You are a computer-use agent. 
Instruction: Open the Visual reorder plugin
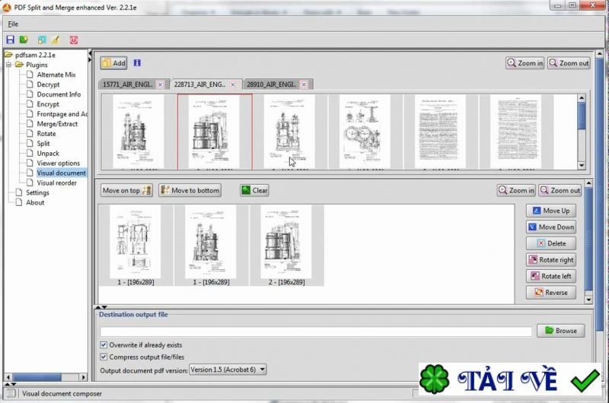click(x=56, y=182)
